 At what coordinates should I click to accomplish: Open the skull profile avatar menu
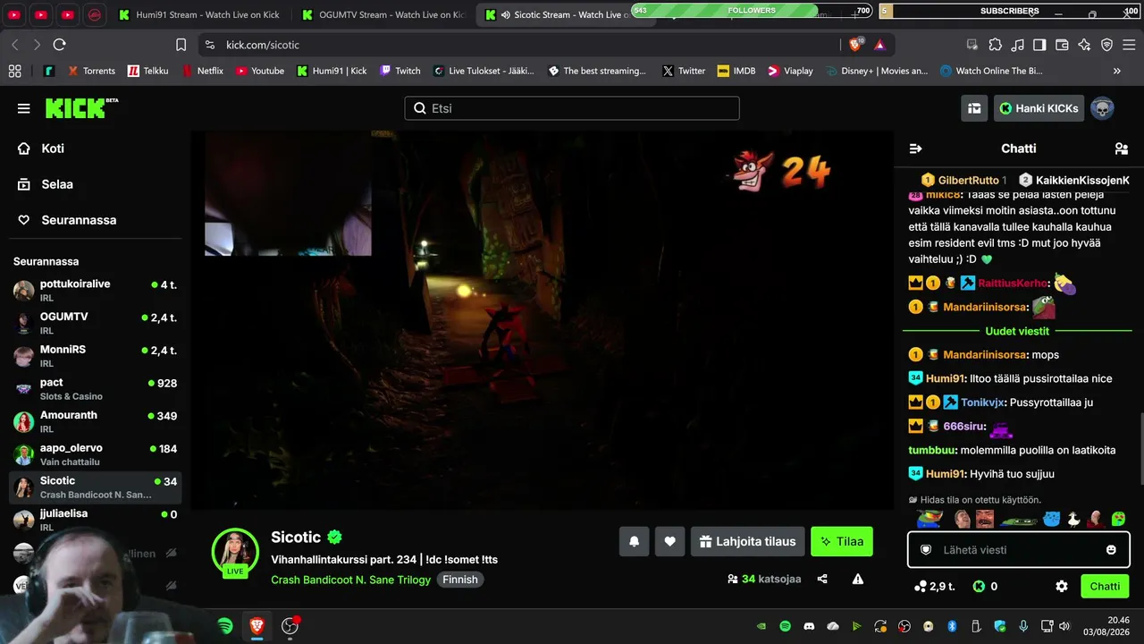point(1102,108)
